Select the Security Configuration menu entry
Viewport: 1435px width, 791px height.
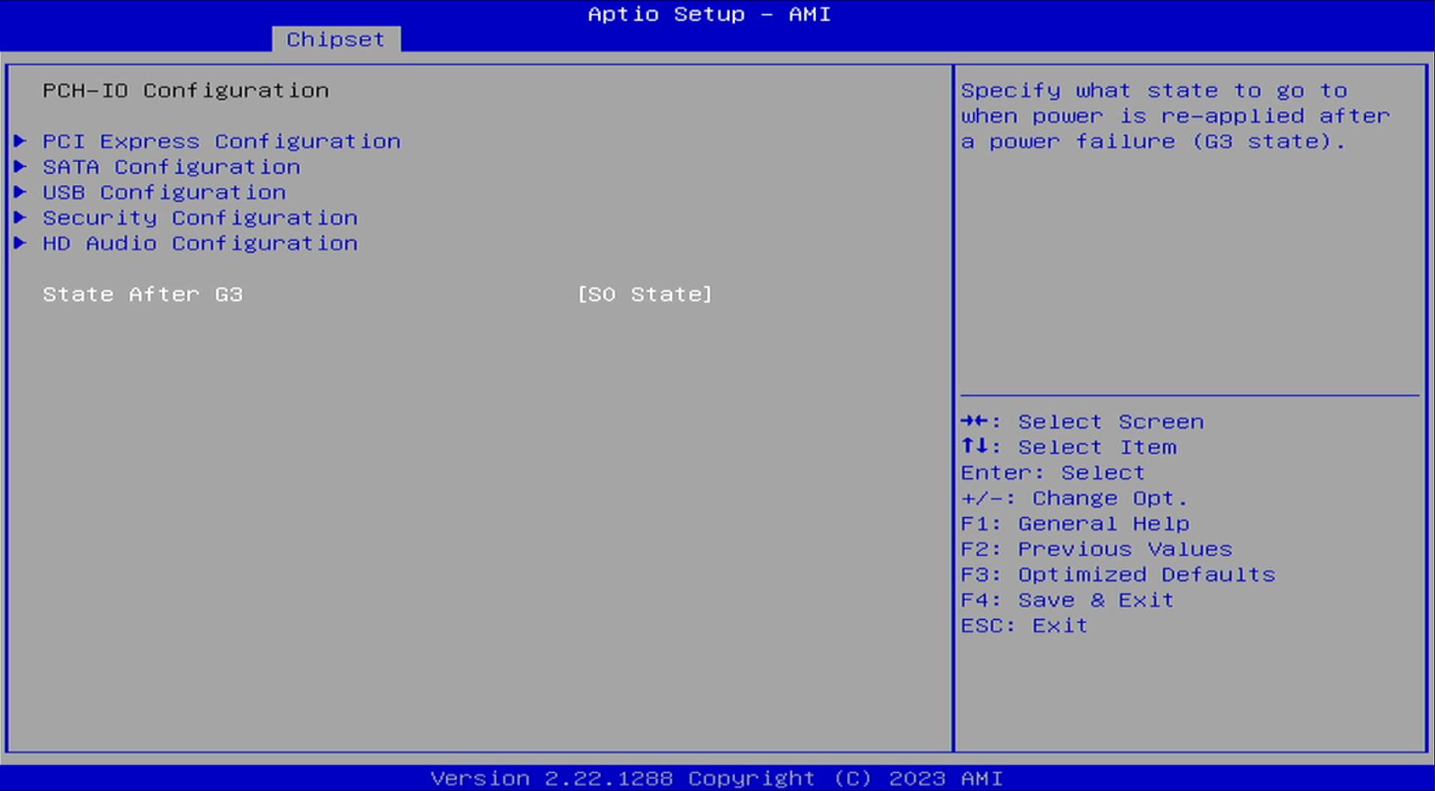point(200,218)
